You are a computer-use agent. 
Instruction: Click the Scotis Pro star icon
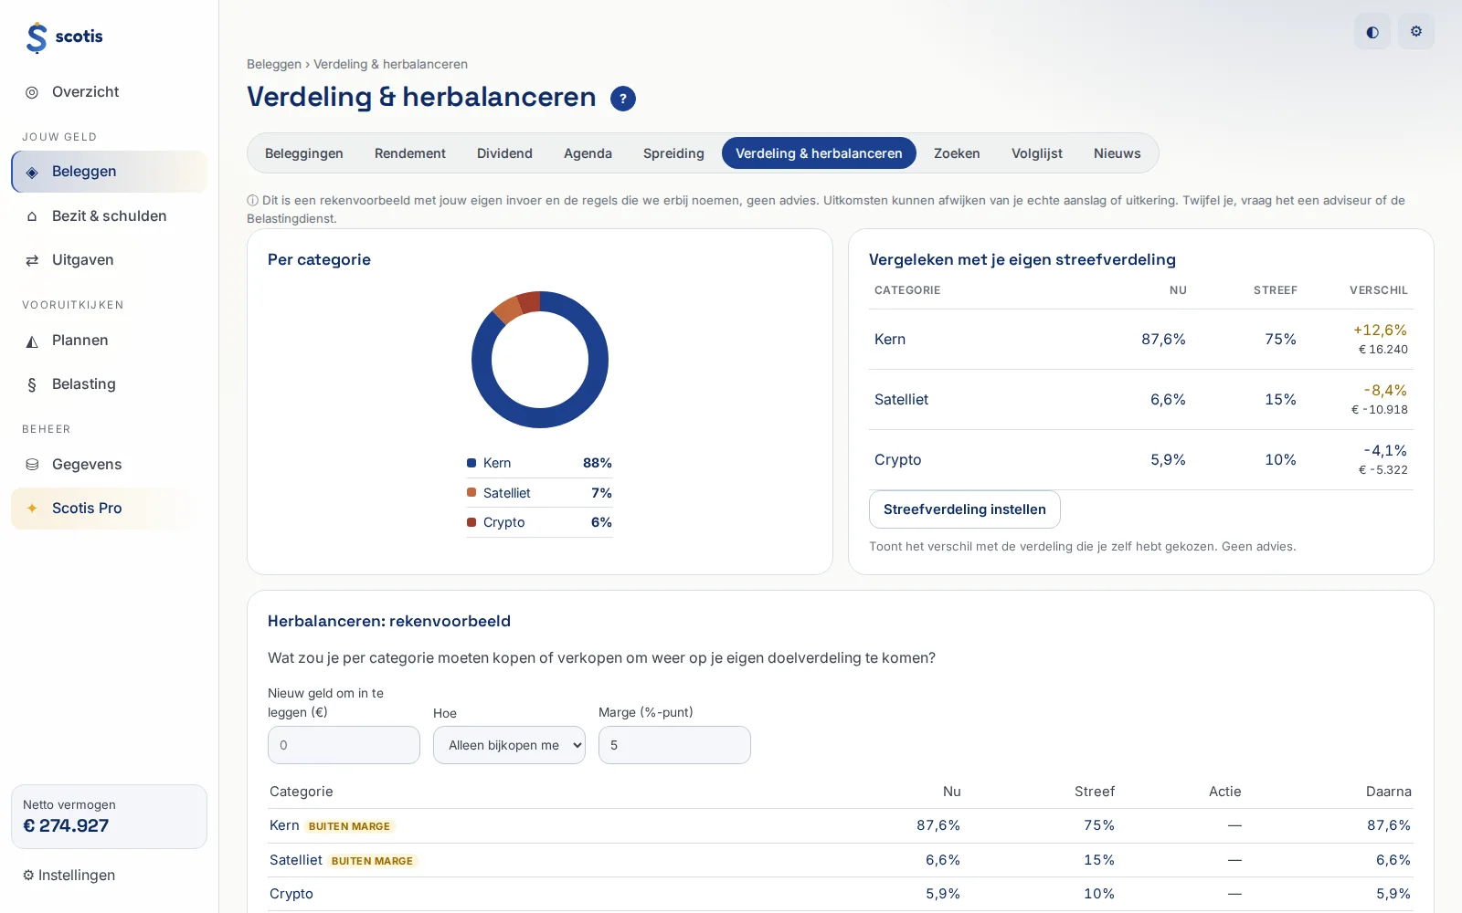pyautogui.click(x=32, y=509)
